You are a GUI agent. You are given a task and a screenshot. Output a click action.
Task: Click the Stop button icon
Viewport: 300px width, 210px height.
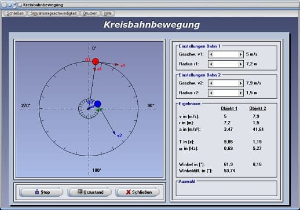click(37, 191)
